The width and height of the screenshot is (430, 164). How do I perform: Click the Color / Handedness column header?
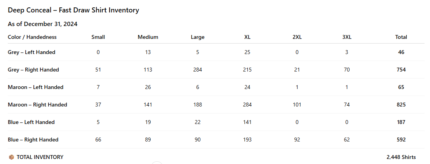pyautogui.click(x=32, y=37)
